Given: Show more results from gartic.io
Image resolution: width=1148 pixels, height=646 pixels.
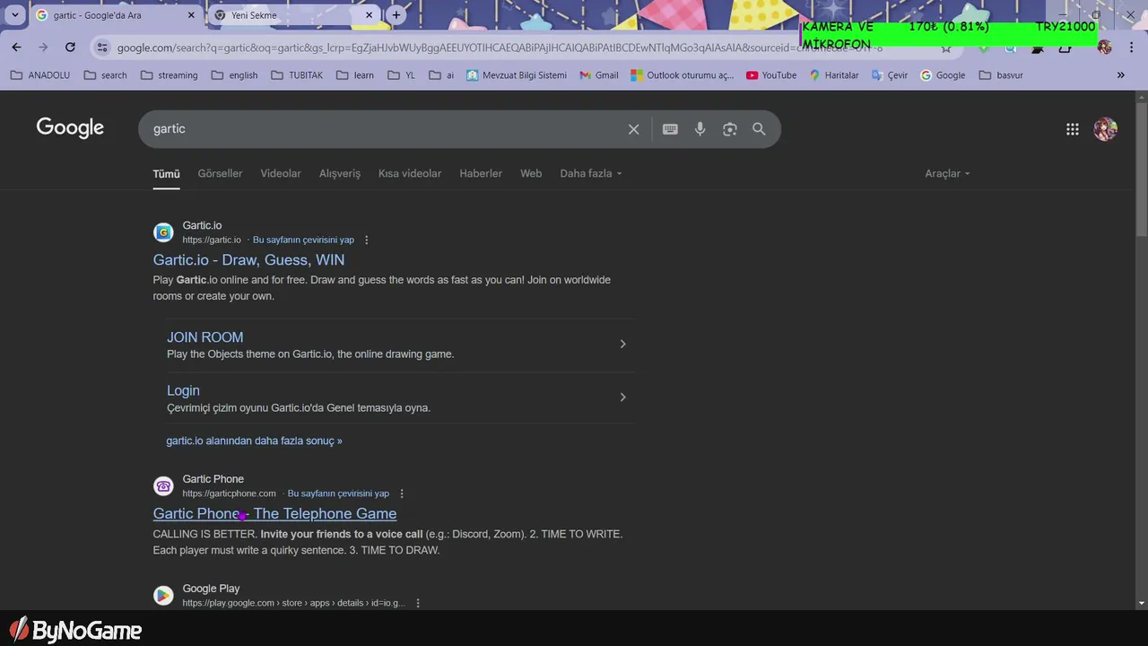Looking at the screenshot, I should tap(254, 441).
